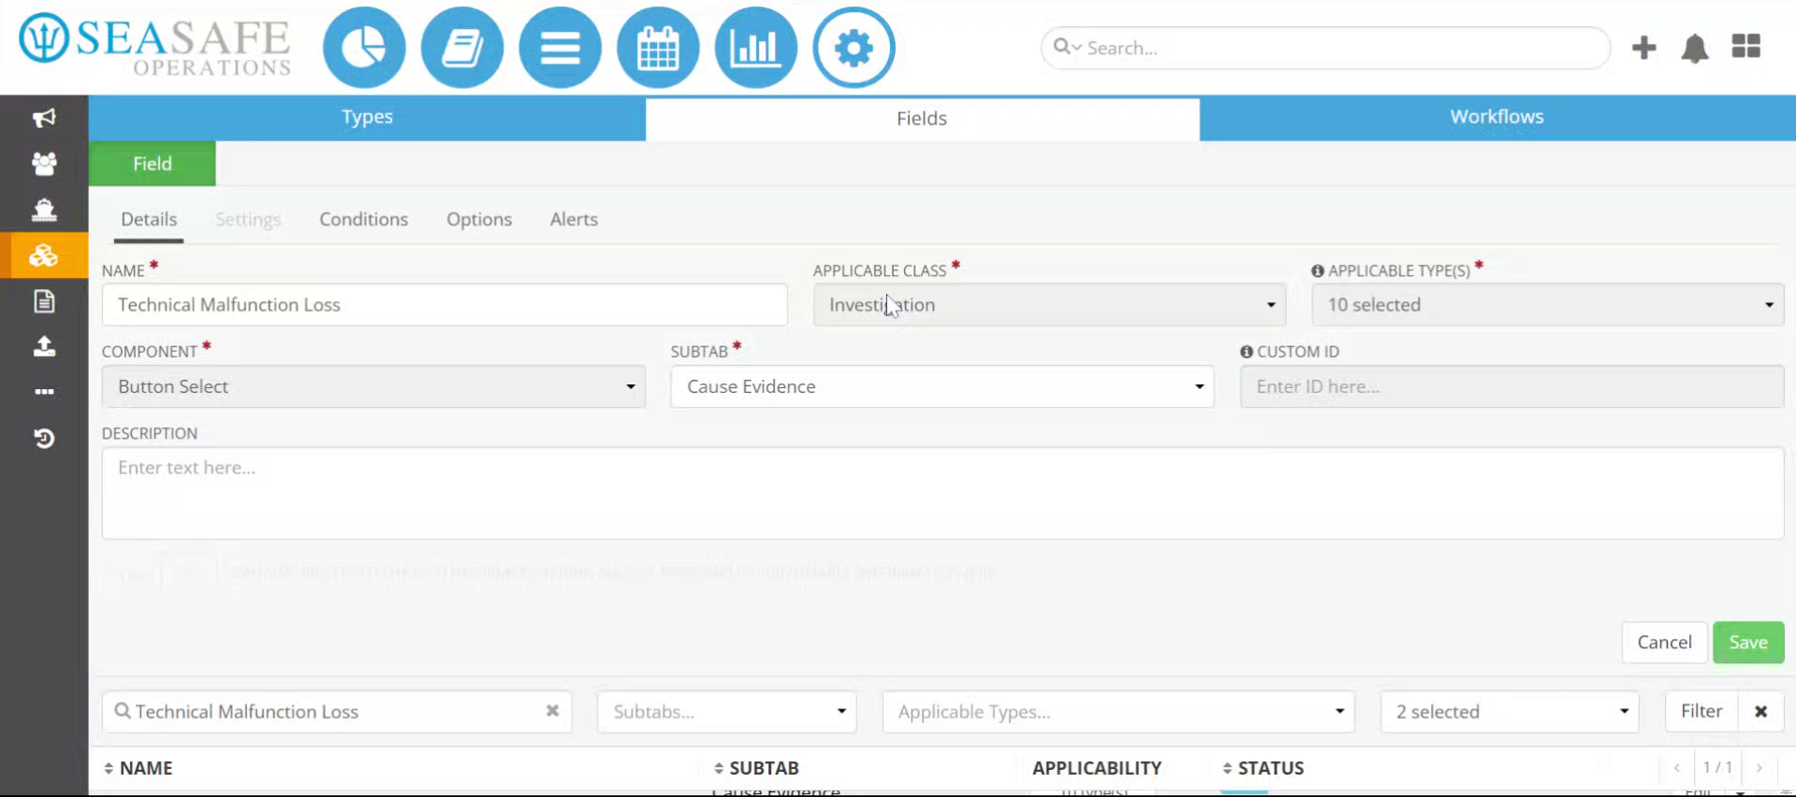Click the APPLICABILITY column header
The width and height of the screenshot is (1796, 797).
tap(1096, 768)
